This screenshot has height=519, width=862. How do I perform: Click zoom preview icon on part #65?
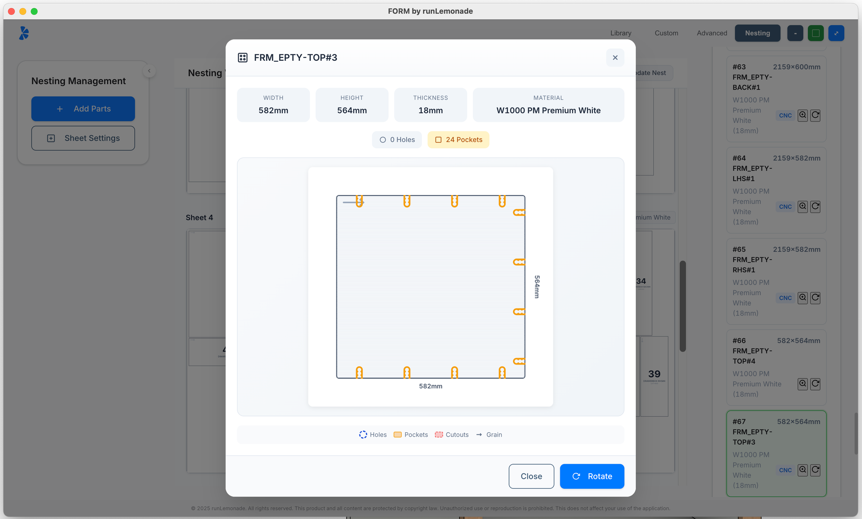(x=802, y=298)
